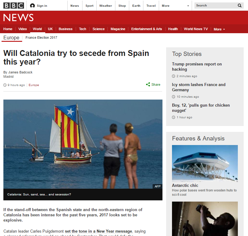The height and width of the screenshot is (236, 248).
Task: Click the red Europe tag link
Action: pos(34,85)
